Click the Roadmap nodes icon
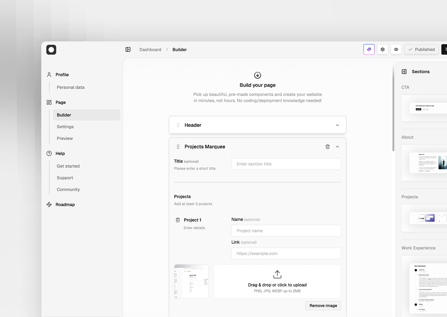This screenshot has height=317, width=447. [x=49, y=204]
